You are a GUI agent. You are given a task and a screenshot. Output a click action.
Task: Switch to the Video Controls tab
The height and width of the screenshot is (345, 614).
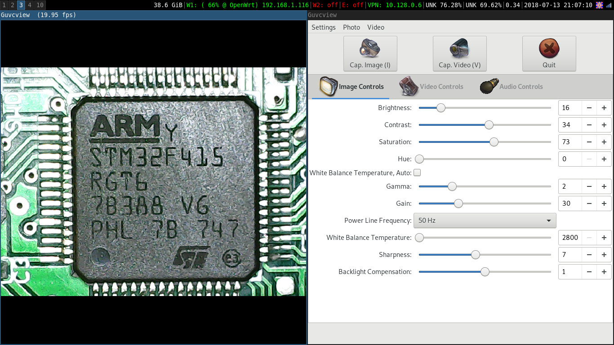[x=432, y=87]
